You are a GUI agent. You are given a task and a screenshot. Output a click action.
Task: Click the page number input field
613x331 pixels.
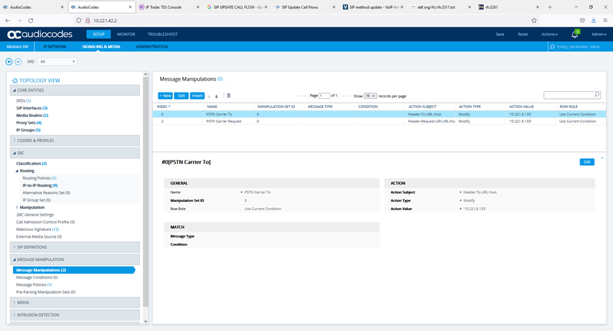point(324,96)
